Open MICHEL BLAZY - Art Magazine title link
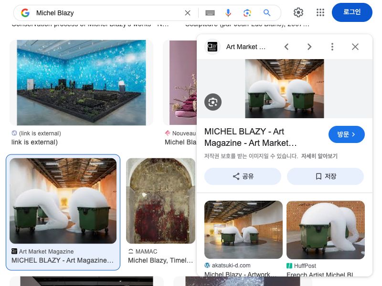This screenshot has height=286, width=382. 250,137
